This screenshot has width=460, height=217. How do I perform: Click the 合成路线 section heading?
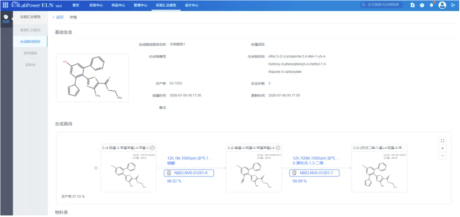(64, 124)
